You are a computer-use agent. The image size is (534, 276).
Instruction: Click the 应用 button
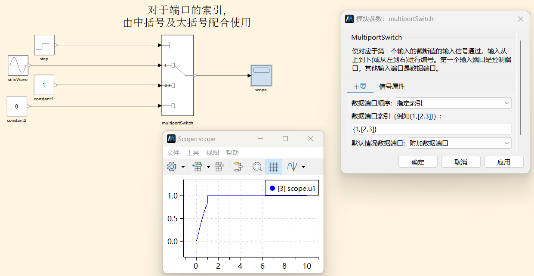(x=504, y=162)
